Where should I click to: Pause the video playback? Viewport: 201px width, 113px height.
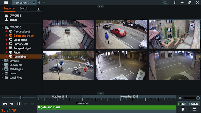(18, 104)
